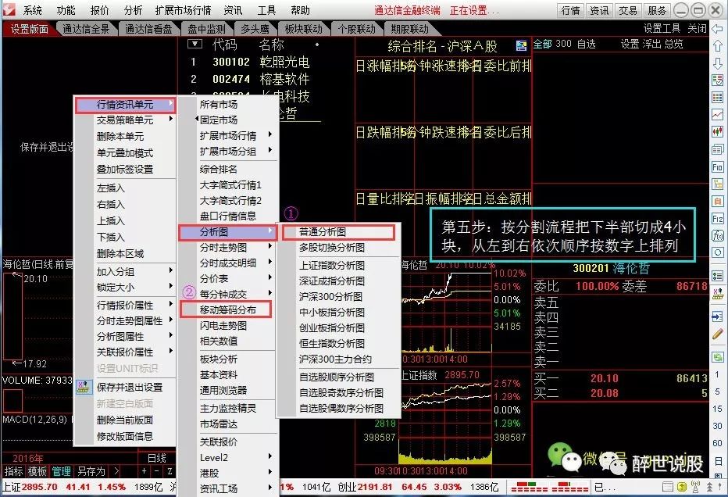
Task: Click the up arrow icon in right sidebar
Action: pos(717,45)
